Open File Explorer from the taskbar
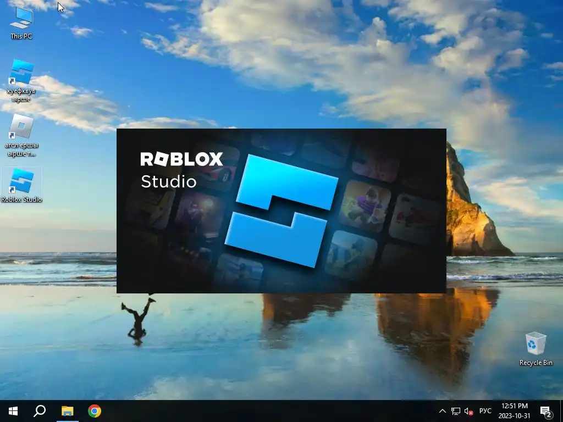Viewport: 563px width, 422px height. (x=67, y=411)
